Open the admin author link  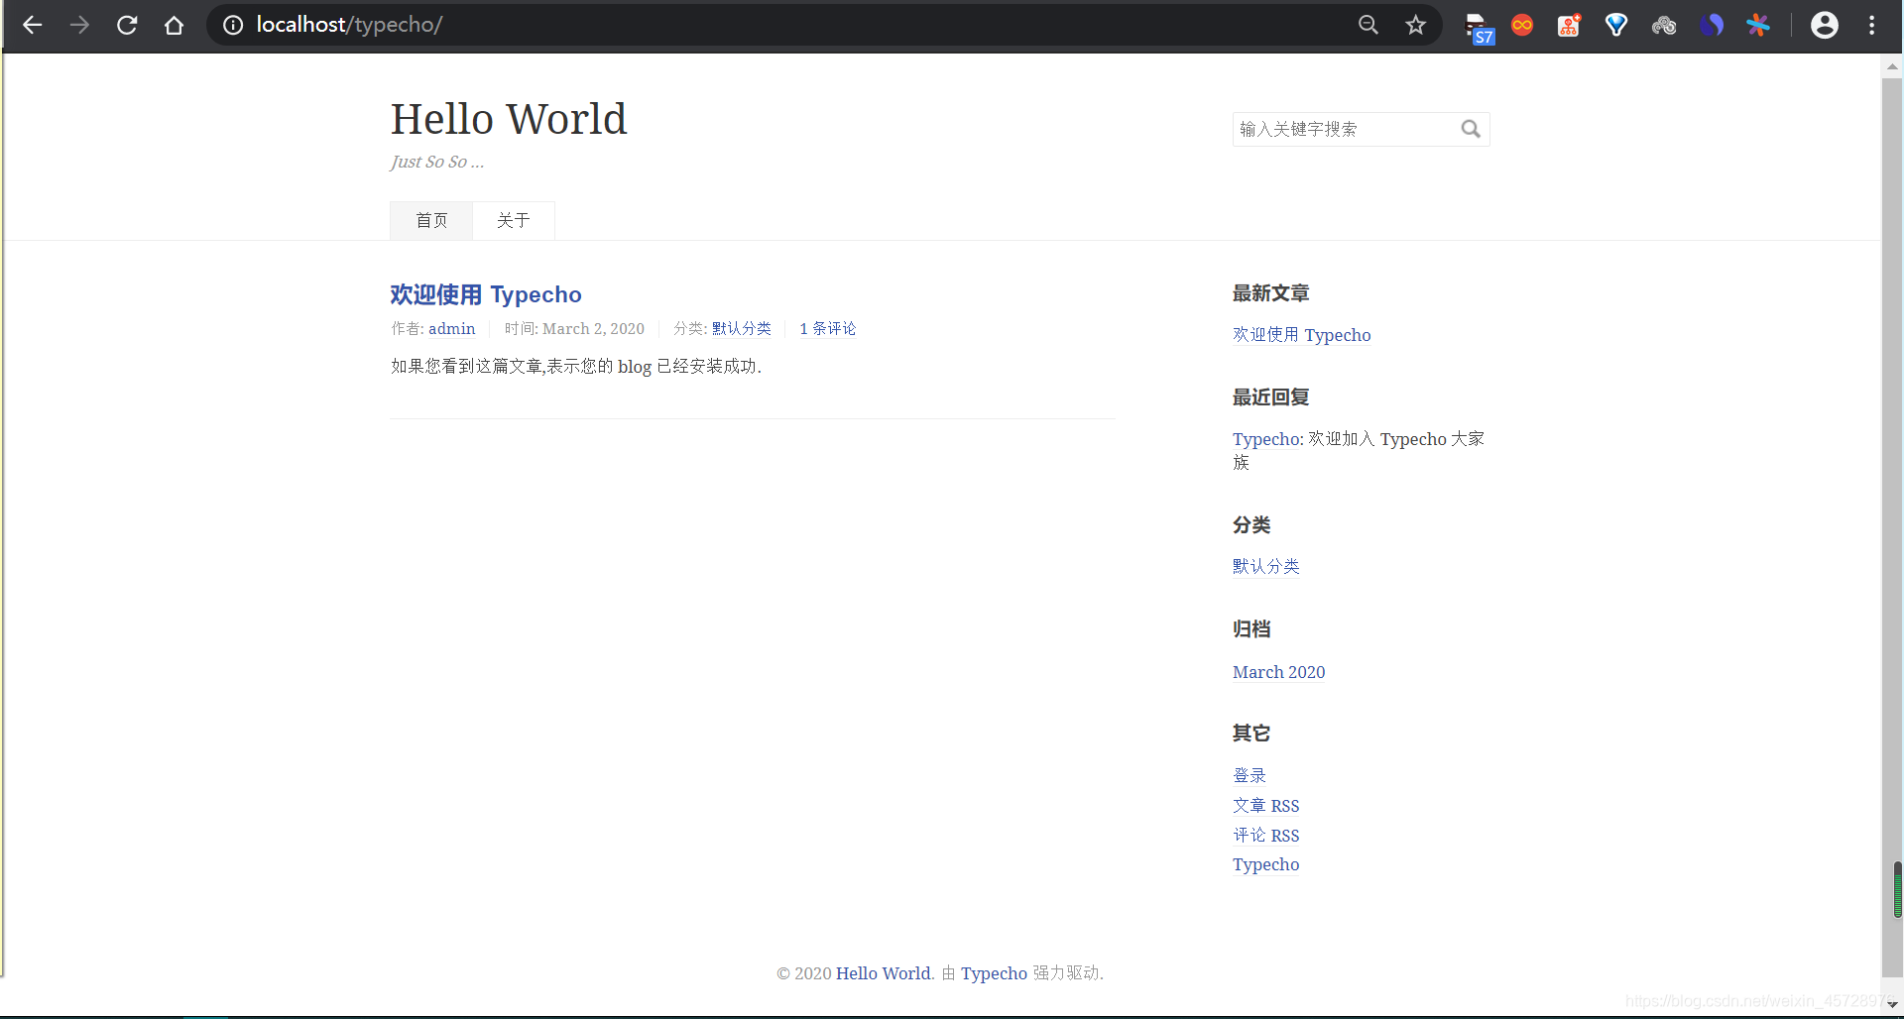(452, 329)
